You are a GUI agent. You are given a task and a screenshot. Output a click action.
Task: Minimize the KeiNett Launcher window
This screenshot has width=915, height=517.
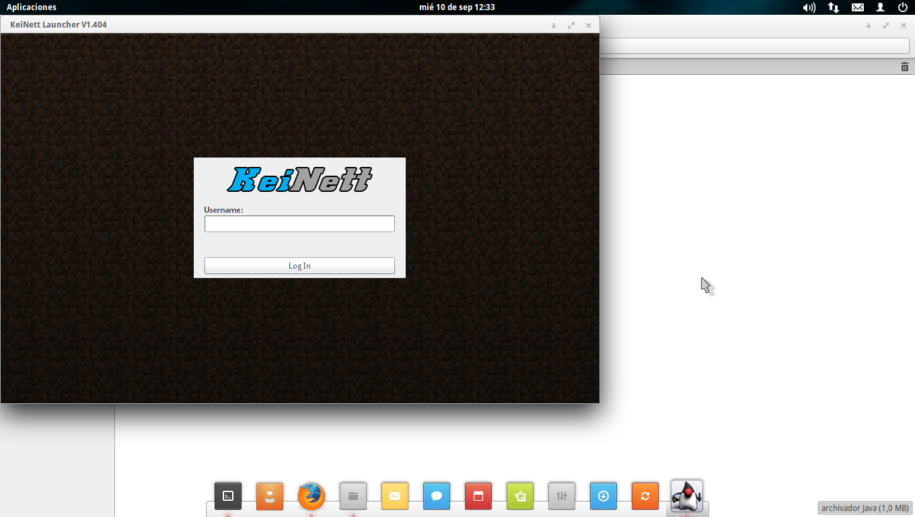click(554, 26)
